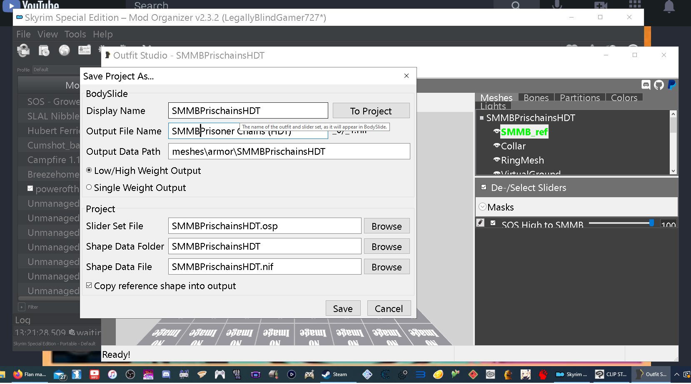This screenshot has width=691, height=384.
Task: Click Browse next to Shape Data File
Action: (x=387, y=267)
